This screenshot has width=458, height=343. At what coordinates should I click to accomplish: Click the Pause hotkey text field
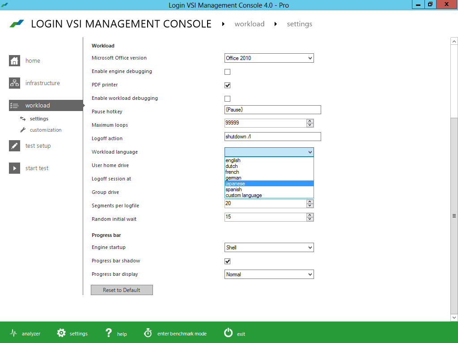[x=273, y=110]
